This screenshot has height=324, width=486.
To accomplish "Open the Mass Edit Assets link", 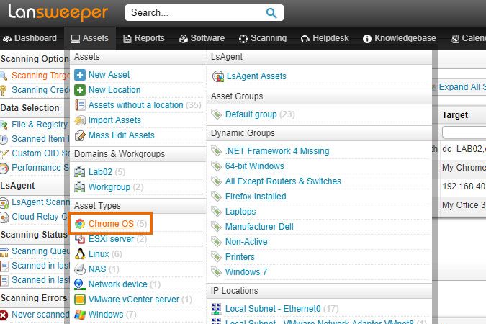I will pyautogui.click(x=121, y=135).
